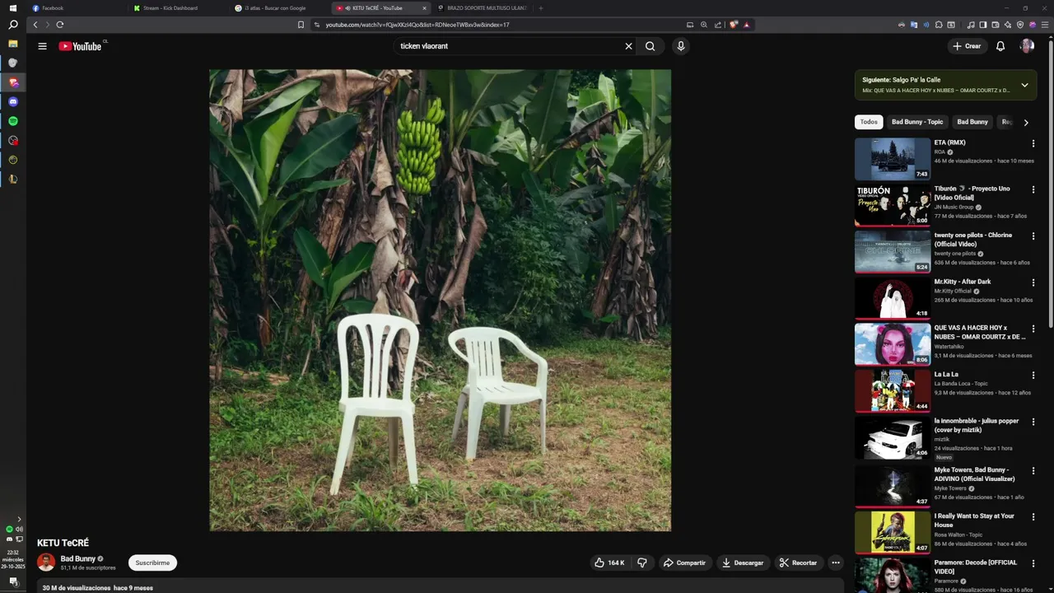Click the YouTube search input field

coord(506,46)
